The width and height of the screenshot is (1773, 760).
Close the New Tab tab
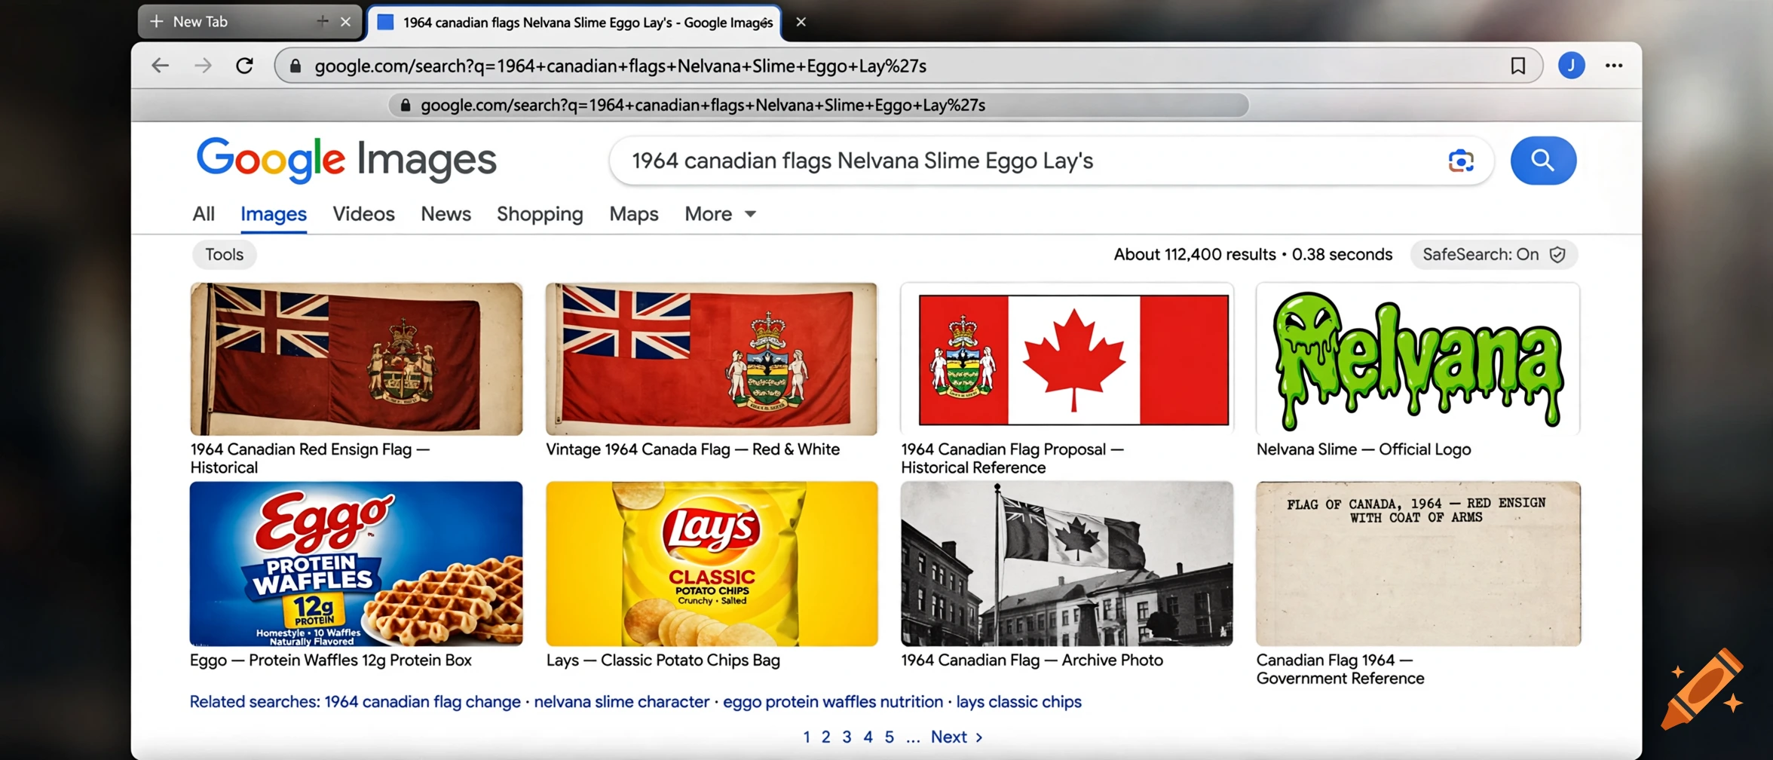pos(345,22)
